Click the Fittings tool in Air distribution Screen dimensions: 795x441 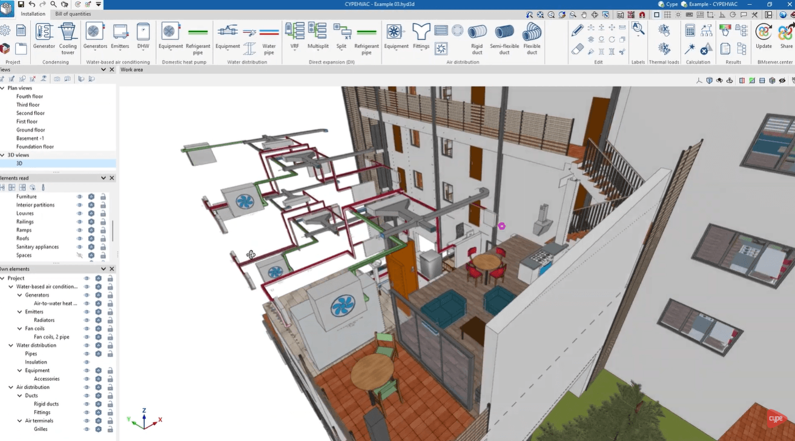coord(421,36)
